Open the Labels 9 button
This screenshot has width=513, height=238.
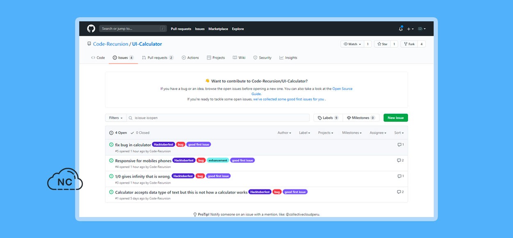pyautogui.click(x=328, y=118)
